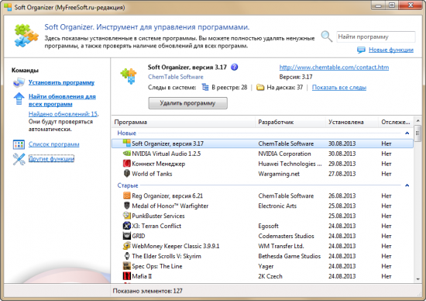
Task: Click the magnifier search icon
Action: click(x=326, y=36)
